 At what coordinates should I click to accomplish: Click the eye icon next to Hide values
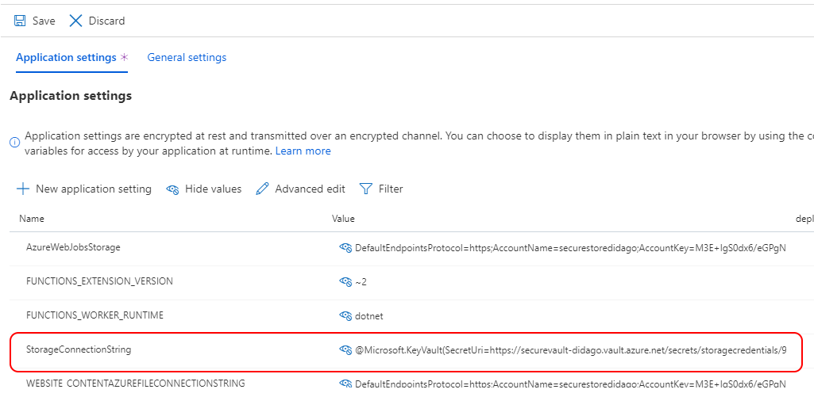pos(173,189)
